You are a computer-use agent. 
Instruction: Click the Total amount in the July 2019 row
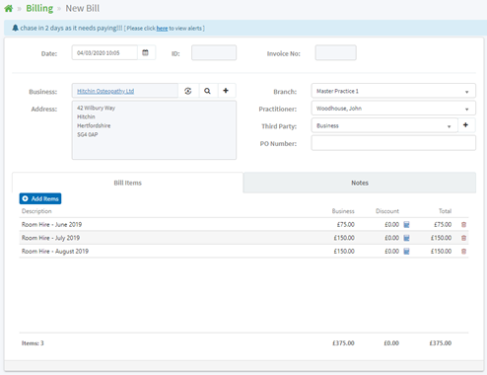coord(441,238)
